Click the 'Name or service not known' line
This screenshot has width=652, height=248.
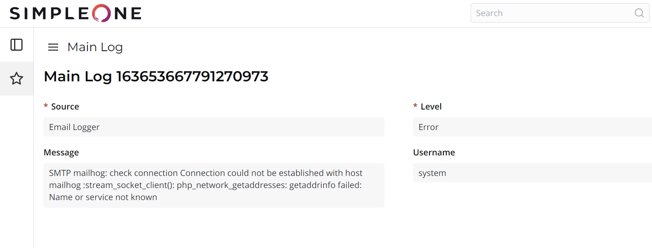point(103,197)
